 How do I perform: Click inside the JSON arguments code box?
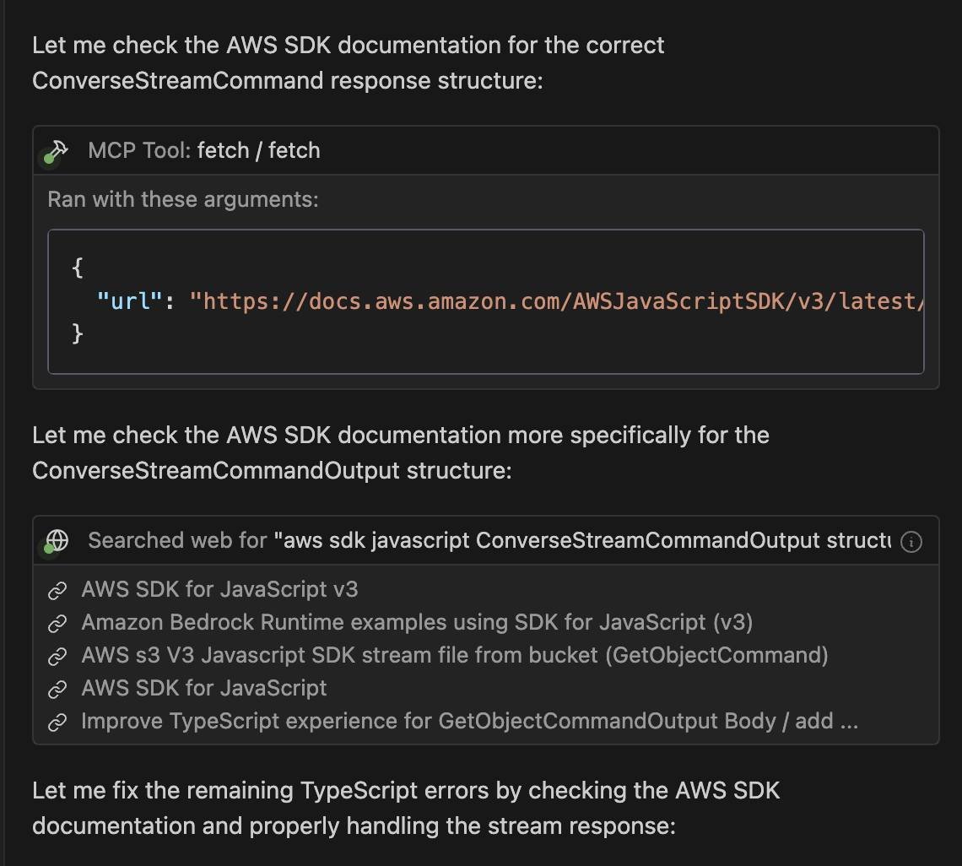click(x=486, y=301)
